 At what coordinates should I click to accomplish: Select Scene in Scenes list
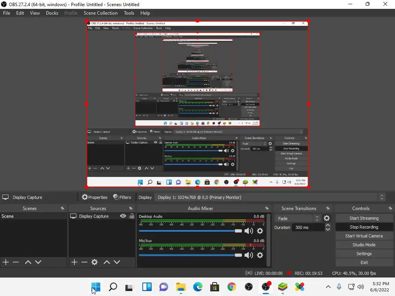[x=33, y=216]
